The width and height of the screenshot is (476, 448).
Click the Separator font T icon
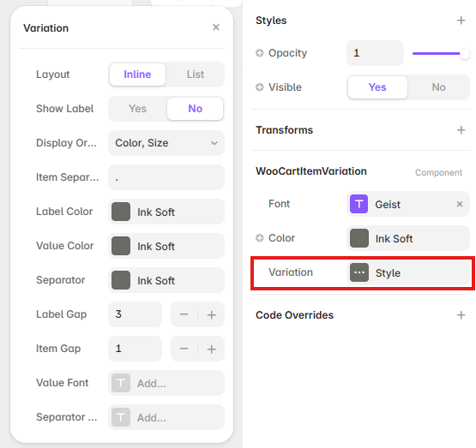tap(121, 417)
